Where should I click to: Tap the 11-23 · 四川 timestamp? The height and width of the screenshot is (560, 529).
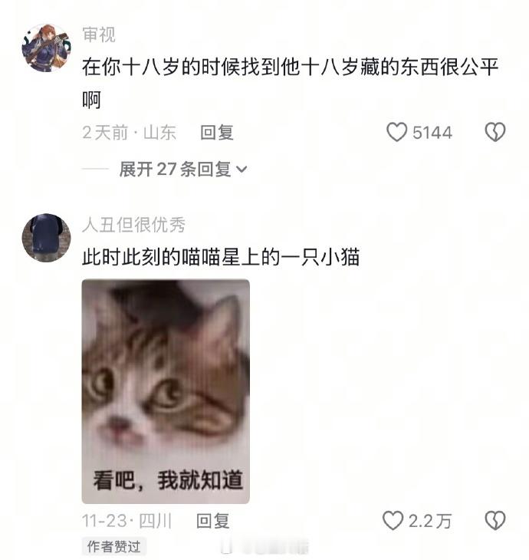tap(127, 521)
